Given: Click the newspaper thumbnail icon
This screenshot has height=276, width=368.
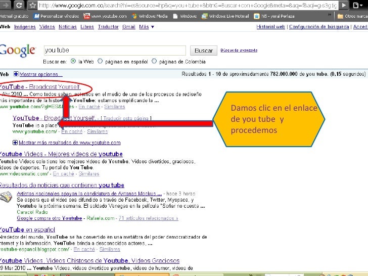Looking at the screenshot, I should (x=6, y=197).
